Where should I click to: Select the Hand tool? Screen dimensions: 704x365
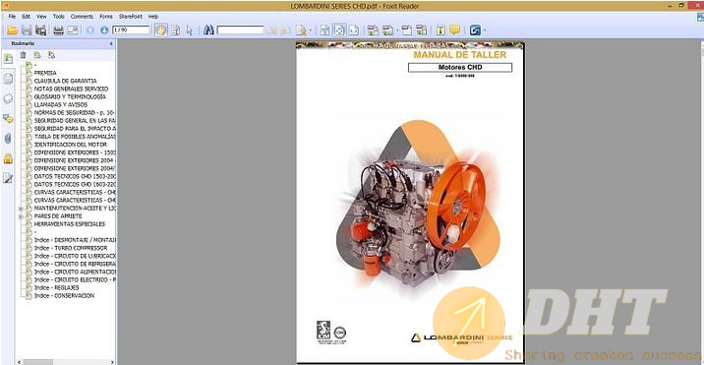click(x=160, y=30)
